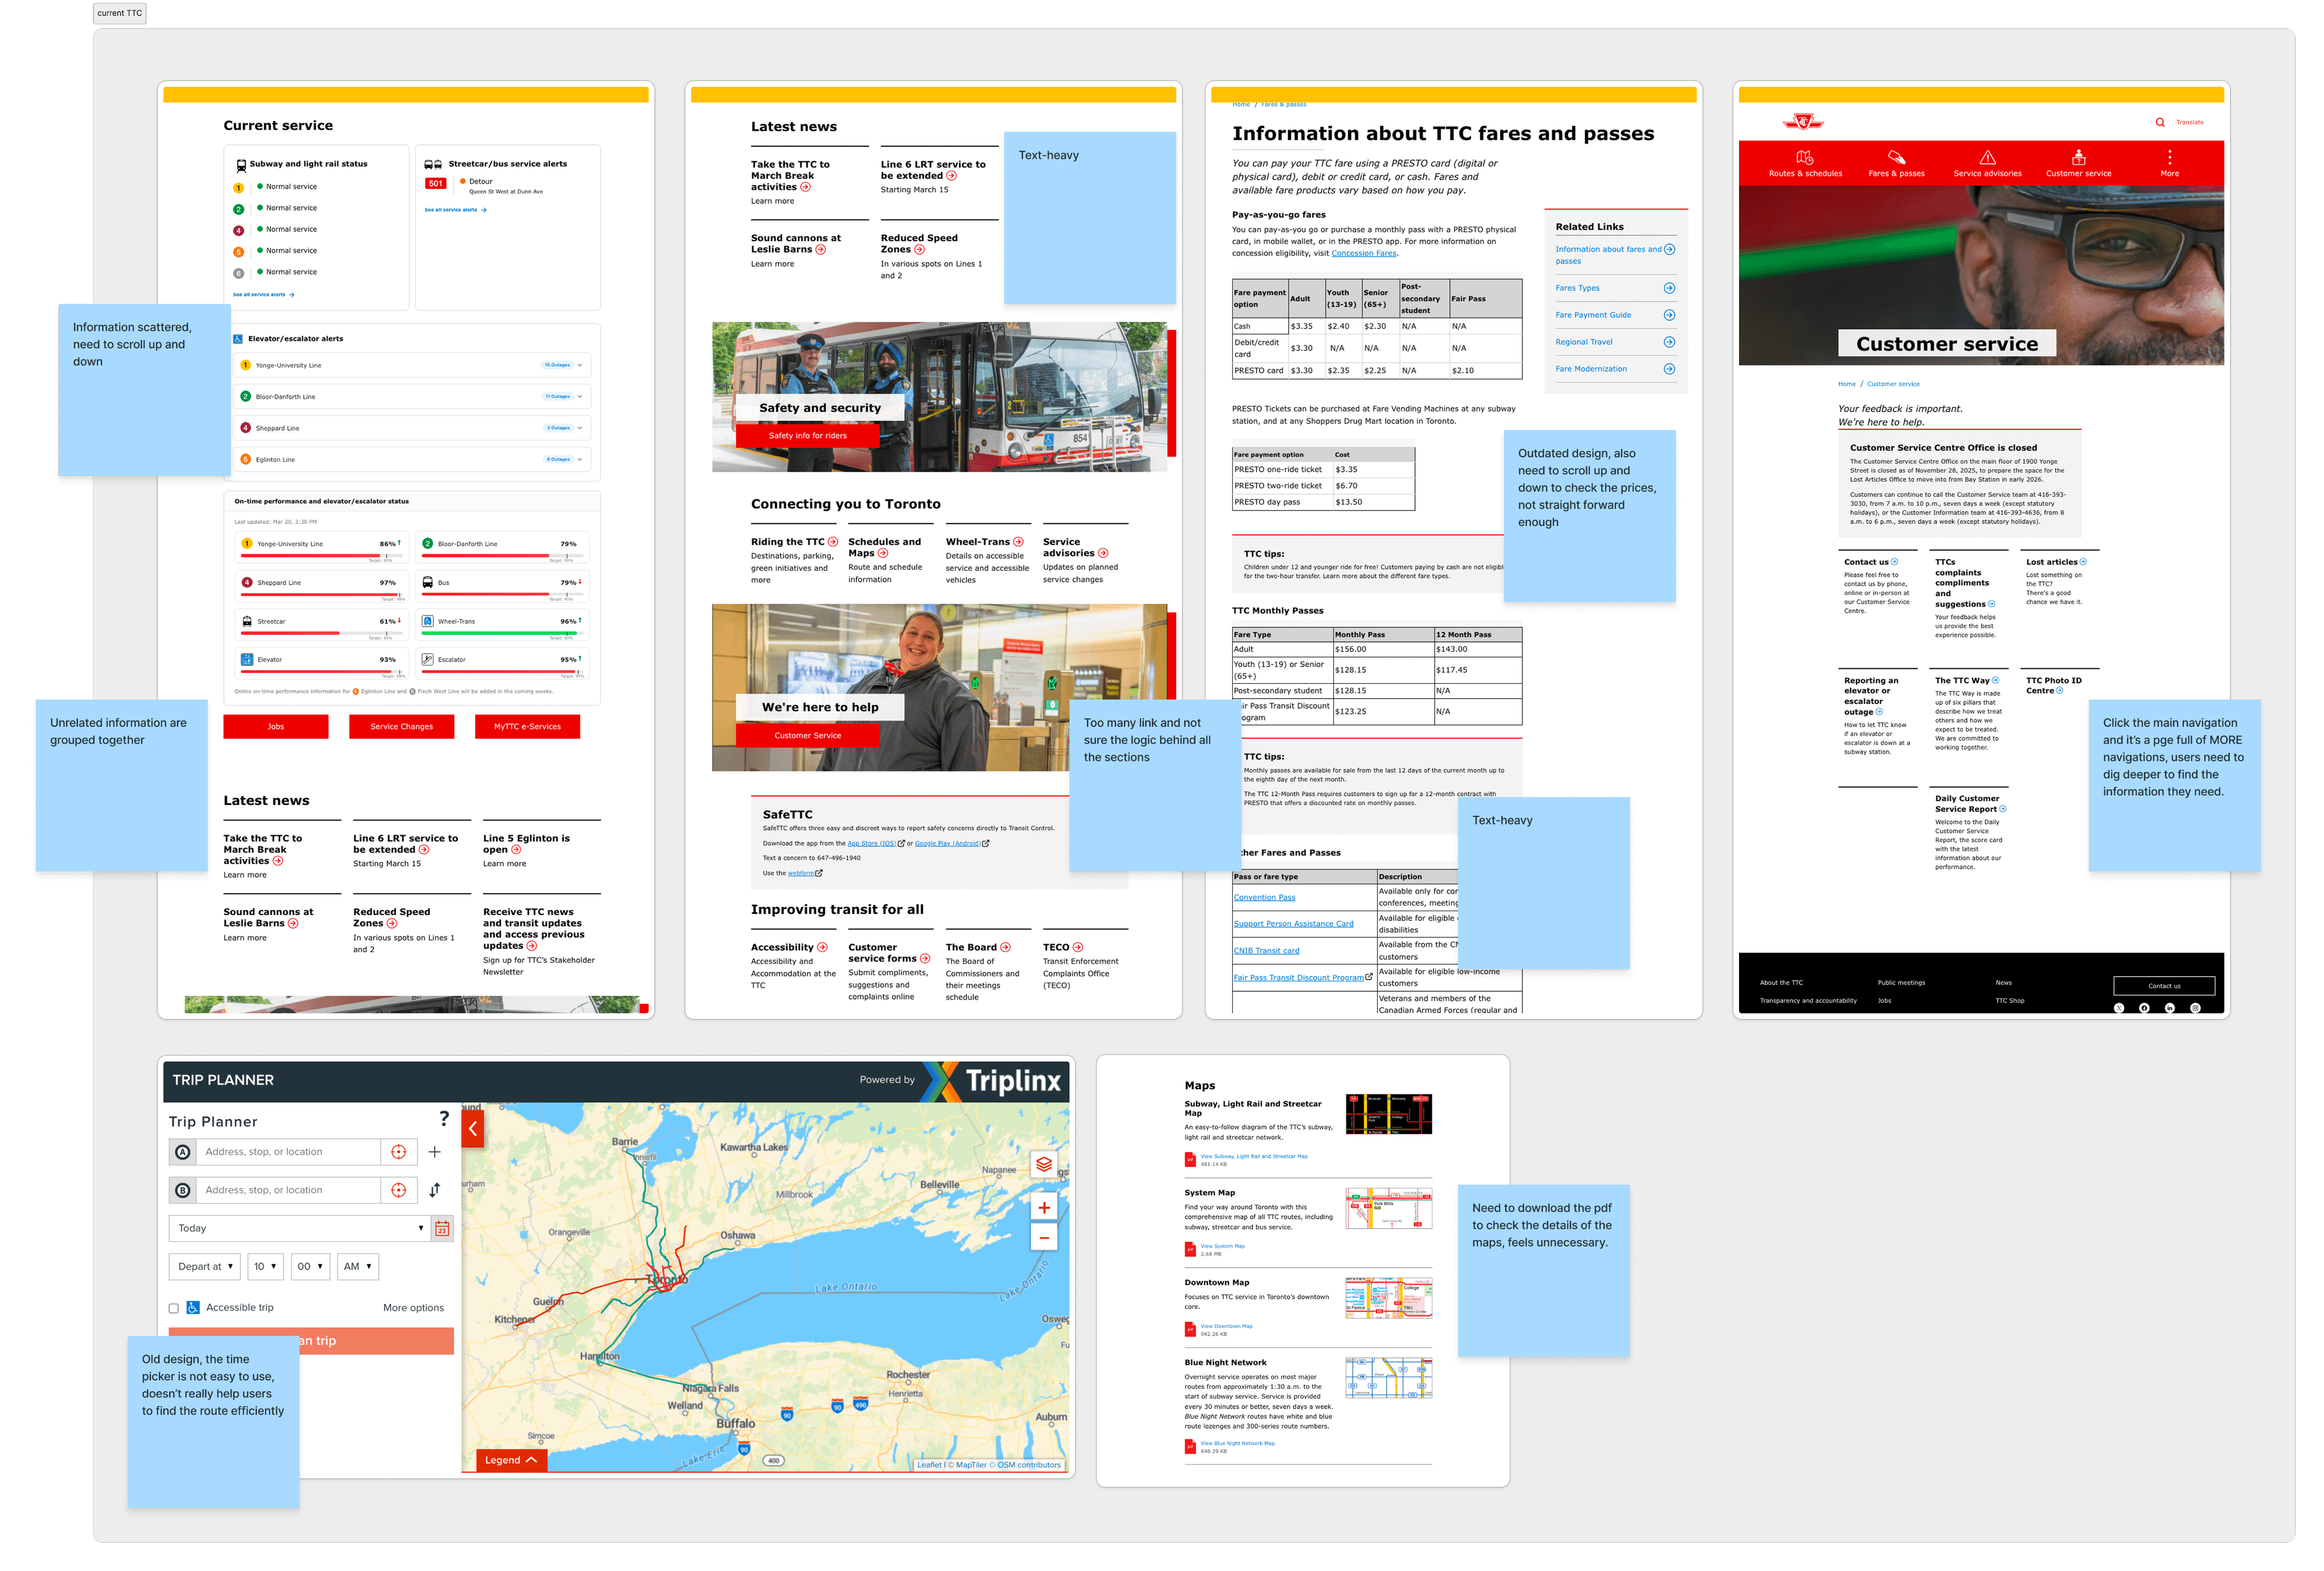Open the Today date dropdown
2324x1571 pixels.
pyautogui.click(x=299, y=1228)
